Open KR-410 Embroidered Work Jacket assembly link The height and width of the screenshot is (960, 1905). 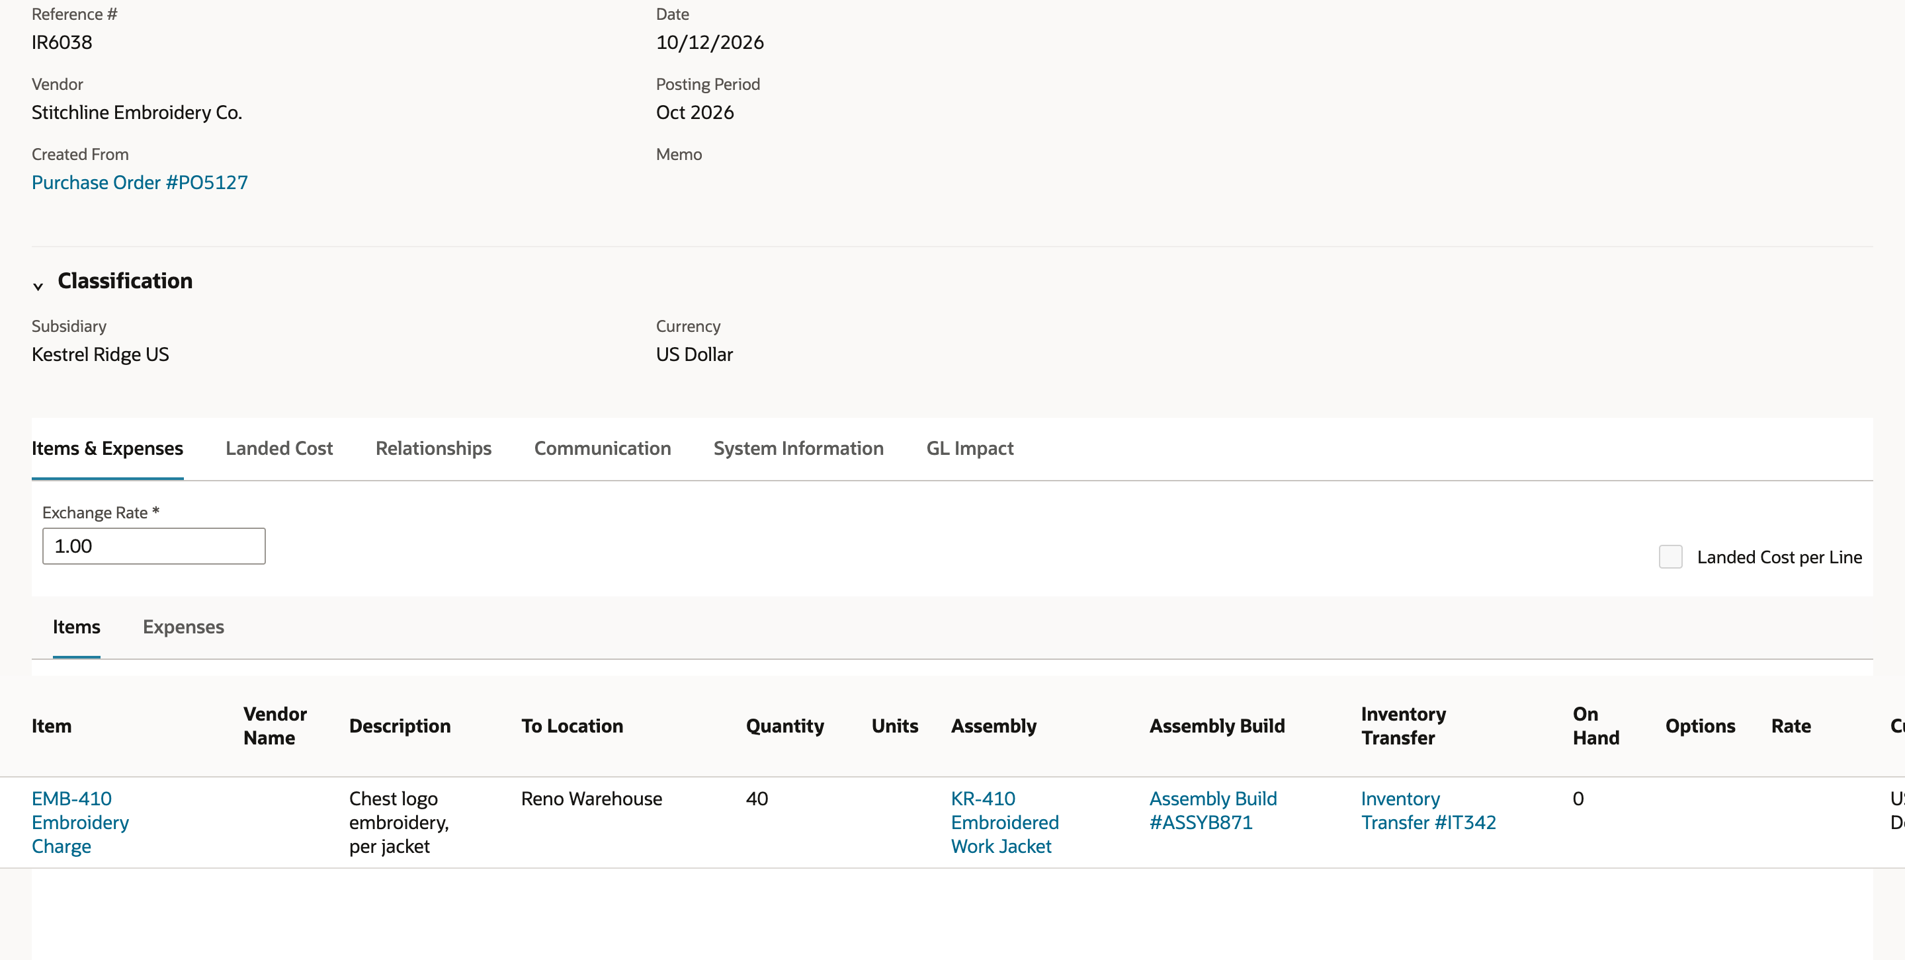pos(1004,822)
